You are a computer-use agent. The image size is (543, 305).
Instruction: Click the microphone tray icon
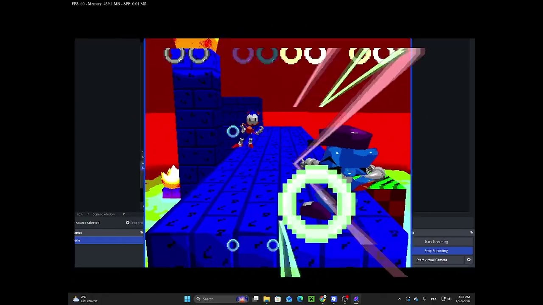(424, 299)
